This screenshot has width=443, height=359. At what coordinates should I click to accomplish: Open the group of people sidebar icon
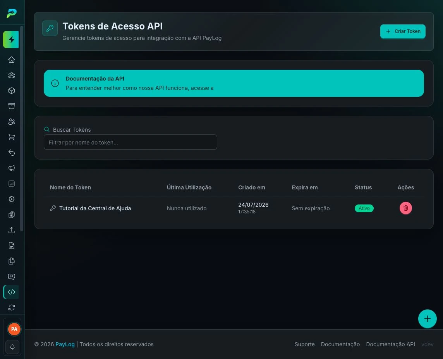12,75
